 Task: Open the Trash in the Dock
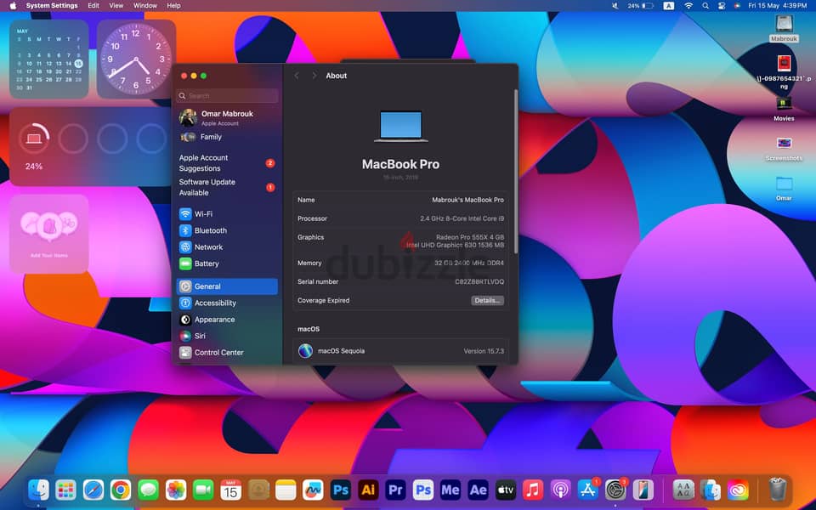(778, 490)
